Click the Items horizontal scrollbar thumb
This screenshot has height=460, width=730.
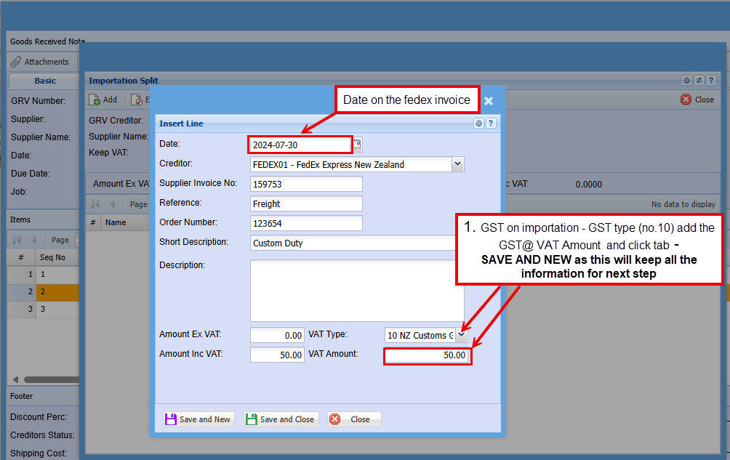(52, 379)
